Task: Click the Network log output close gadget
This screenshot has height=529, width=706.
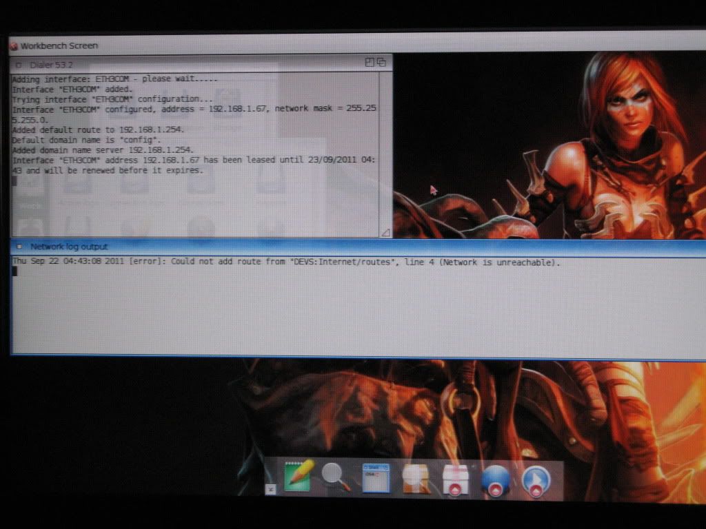Action: pos(19,247)
